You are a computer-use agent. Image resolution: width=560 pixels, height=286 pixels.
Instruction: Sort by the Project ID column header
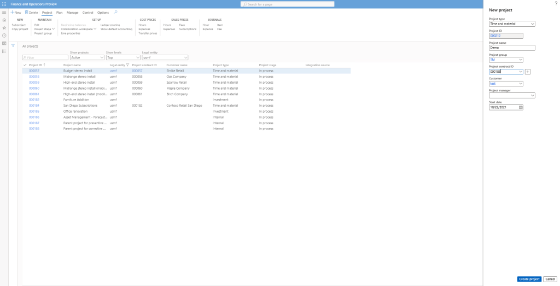pyautogui.click(x=36, y=65)
